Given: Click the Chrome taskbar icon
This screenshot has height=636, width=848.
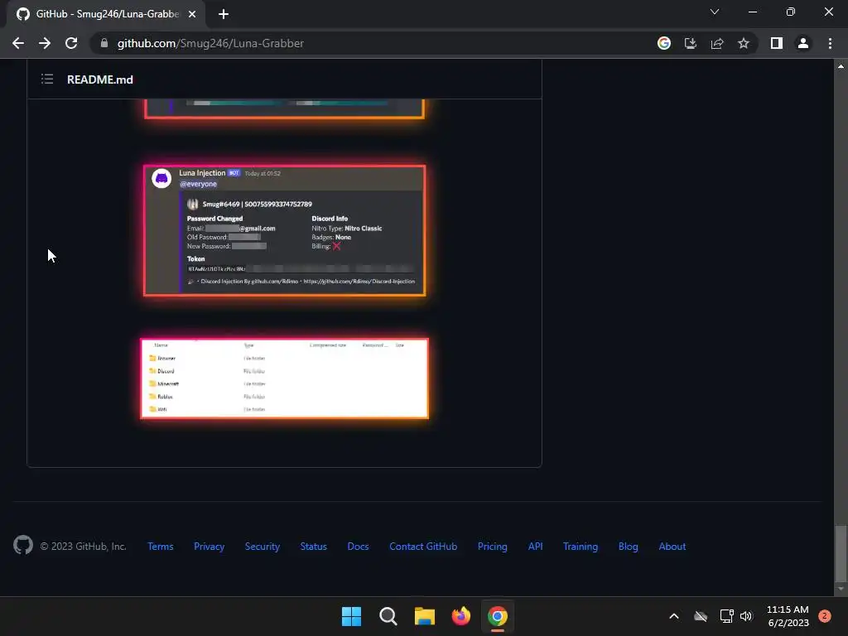Looking at the screenshot, I should [498, 616].
